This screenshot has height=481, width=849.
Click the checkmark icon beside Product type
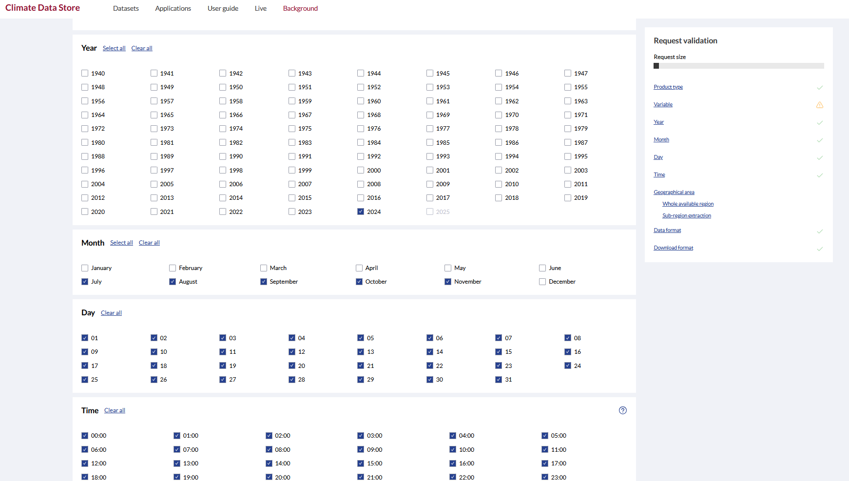point(819,88)
